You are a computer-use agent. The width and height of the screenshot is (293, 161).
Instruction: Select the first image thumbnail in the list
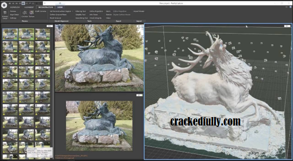(x=10, y=34)
